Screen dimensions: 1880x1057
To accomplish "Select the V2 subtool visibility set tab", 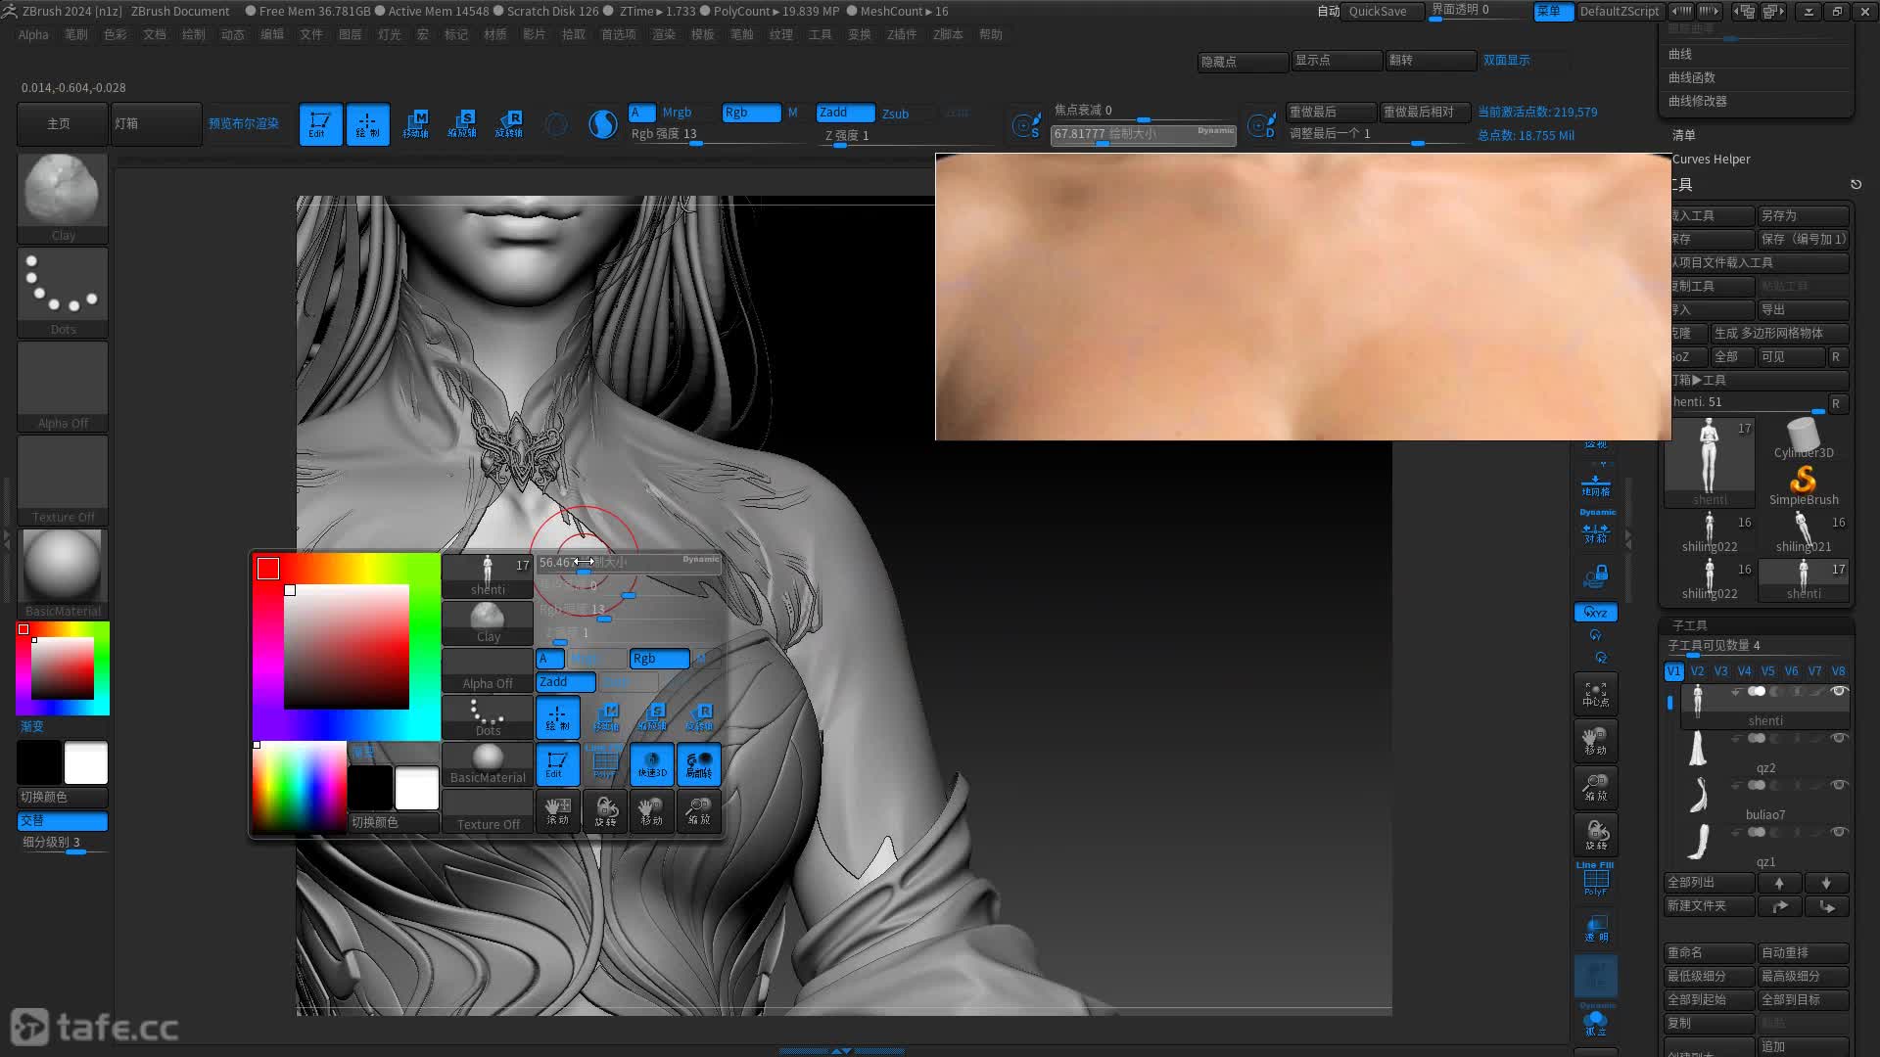I will point(1697,671).
